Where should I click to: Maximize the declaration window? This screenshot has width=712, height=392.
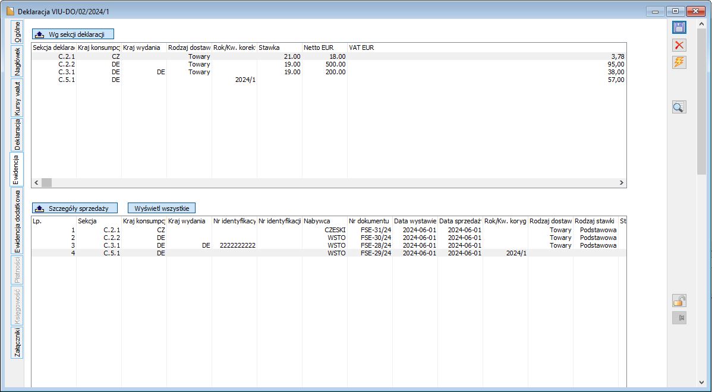pyautogui.click(x=675, y=11)
